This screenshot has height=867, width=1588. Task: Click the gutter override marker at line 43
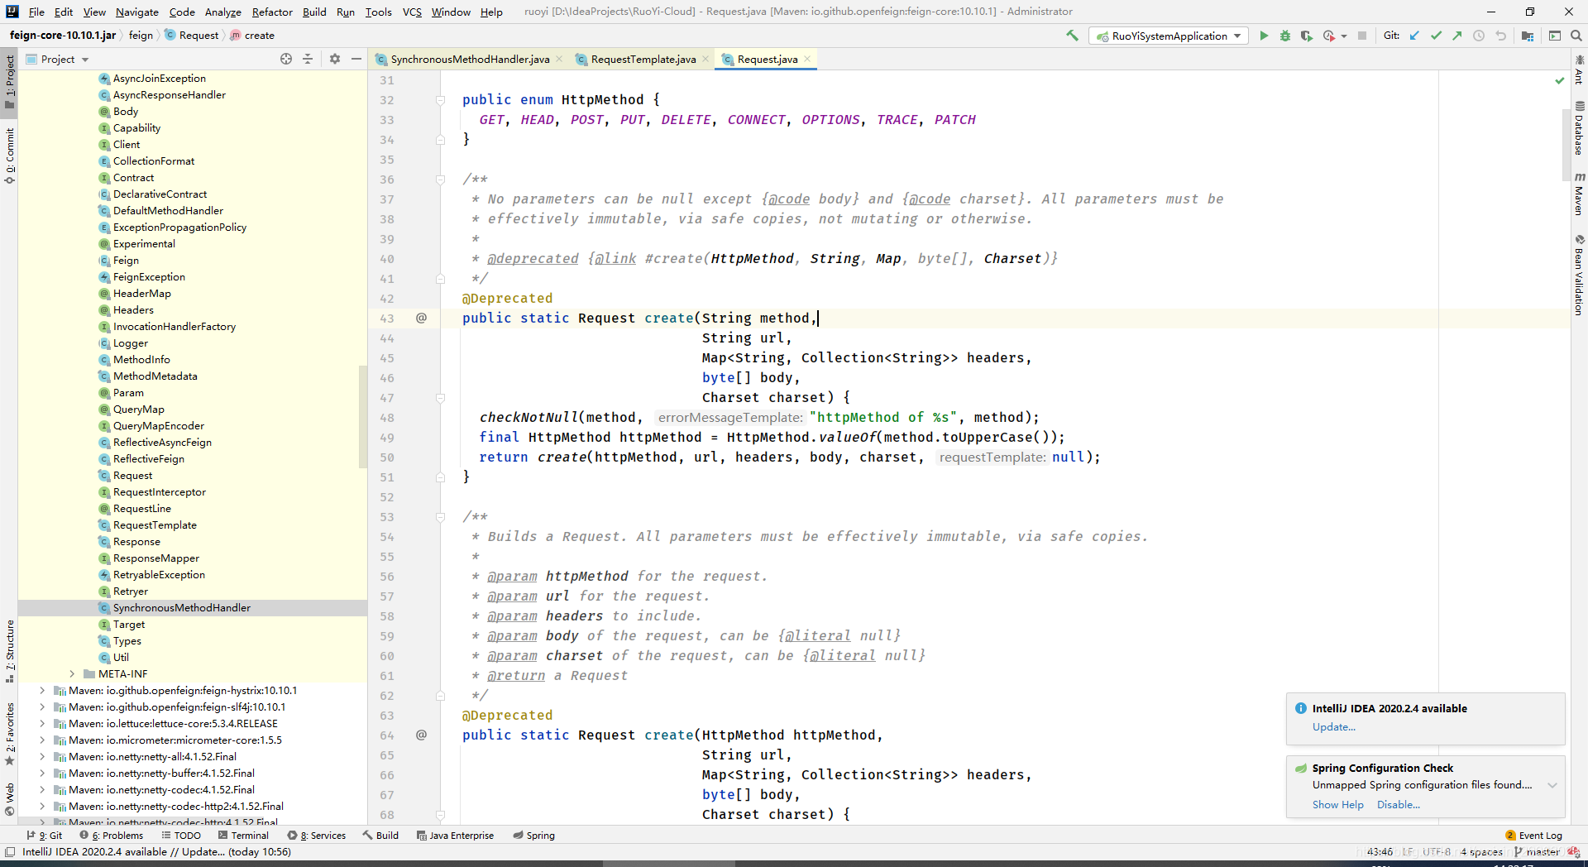(421, 318)
